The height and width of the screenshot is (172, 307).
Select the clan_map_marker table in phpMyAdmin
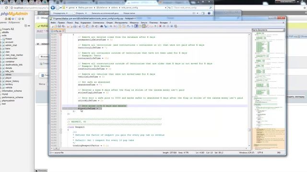point(14,55)
